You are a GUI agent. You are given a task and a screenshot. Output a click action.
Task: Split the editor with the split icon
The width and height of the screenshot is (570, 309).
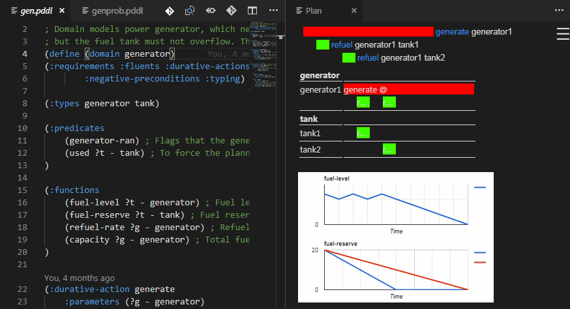click(252, 10)
